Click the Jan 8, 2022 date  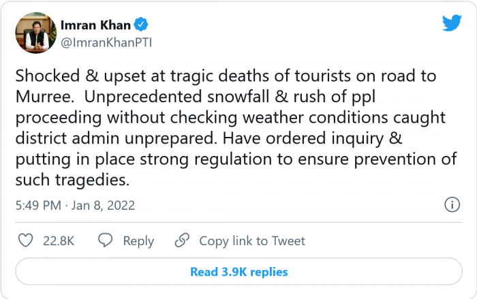[104, 205]
